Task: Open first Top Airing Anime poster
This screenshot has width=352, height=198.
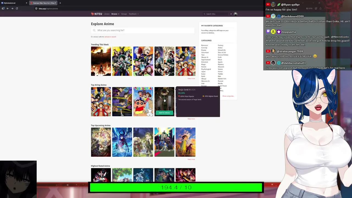Action: (x=101, y=102)
